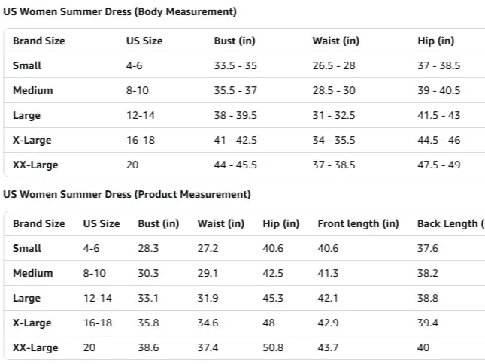Select the product hip value 42.5

[x=274, y=273]
